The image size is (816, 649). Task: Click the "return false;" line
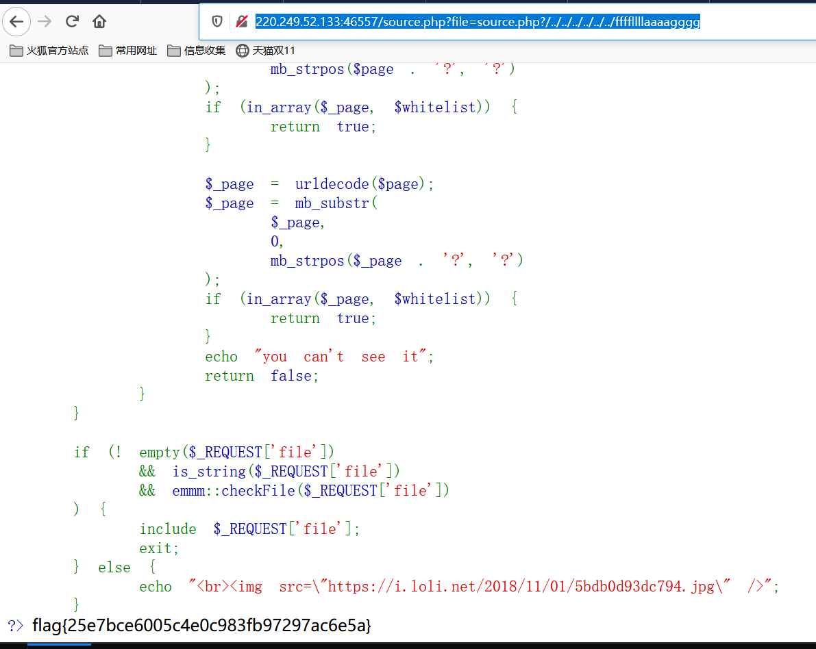tap(262, 376)
